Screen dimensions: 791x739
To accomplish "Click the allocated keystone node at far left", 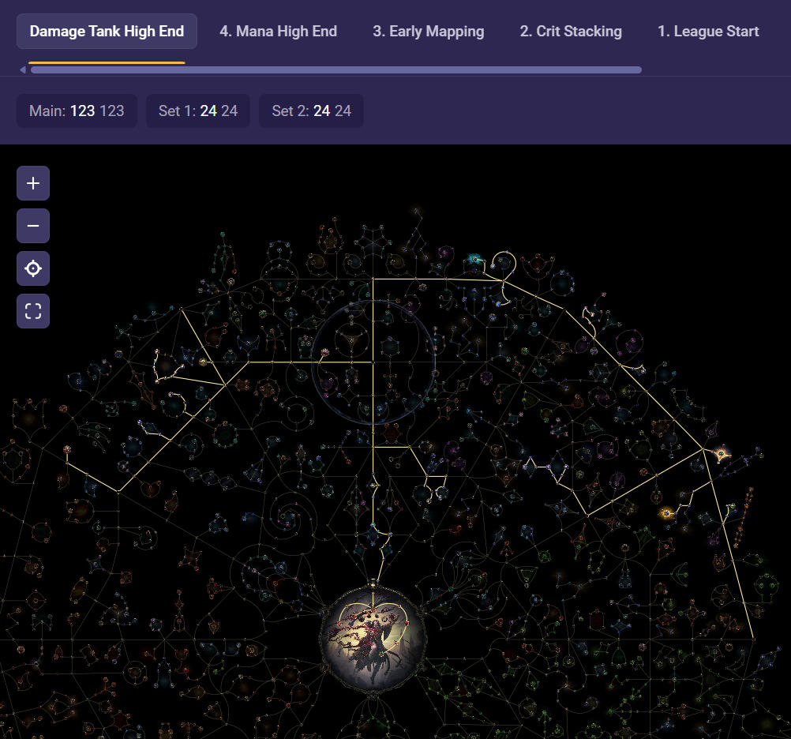I will click(67, 450).
